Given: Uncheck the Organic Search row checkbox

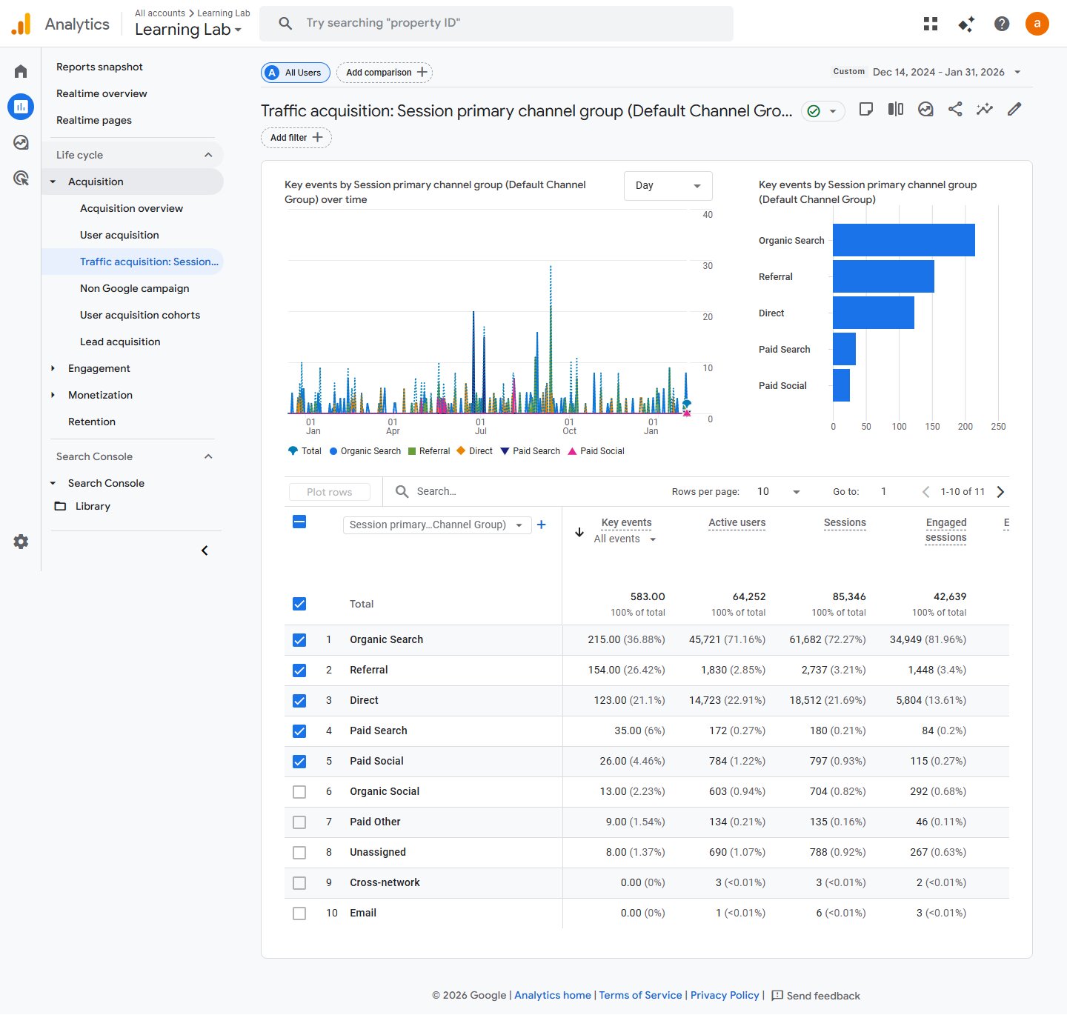Looking at the screenshot, I should 299,640.
